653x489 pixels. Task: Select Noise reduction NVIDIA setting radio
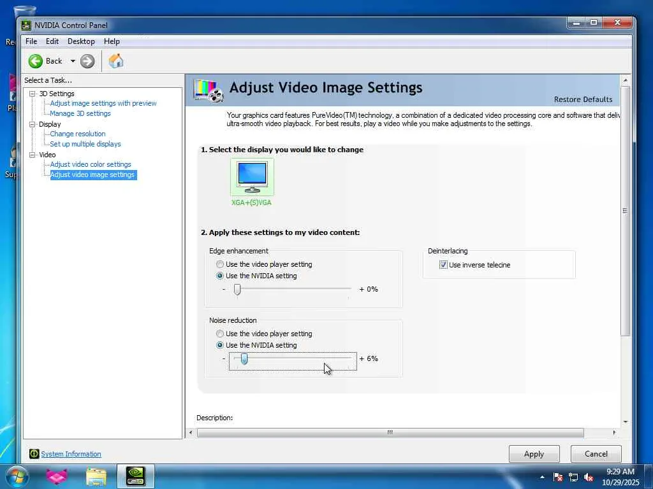[220, 345]
